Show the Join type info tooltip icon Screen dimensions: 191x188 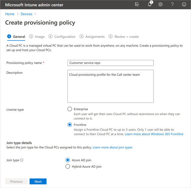click(22, 160)
